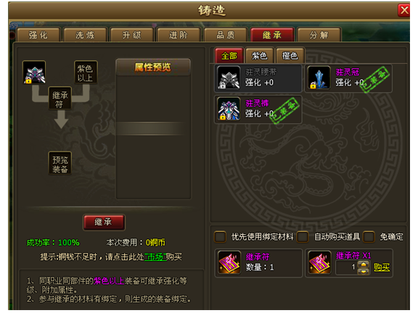Click the red 继承 button
This screenshot has width=418, height=321.
pyautogui.click(x=104, y=222)
